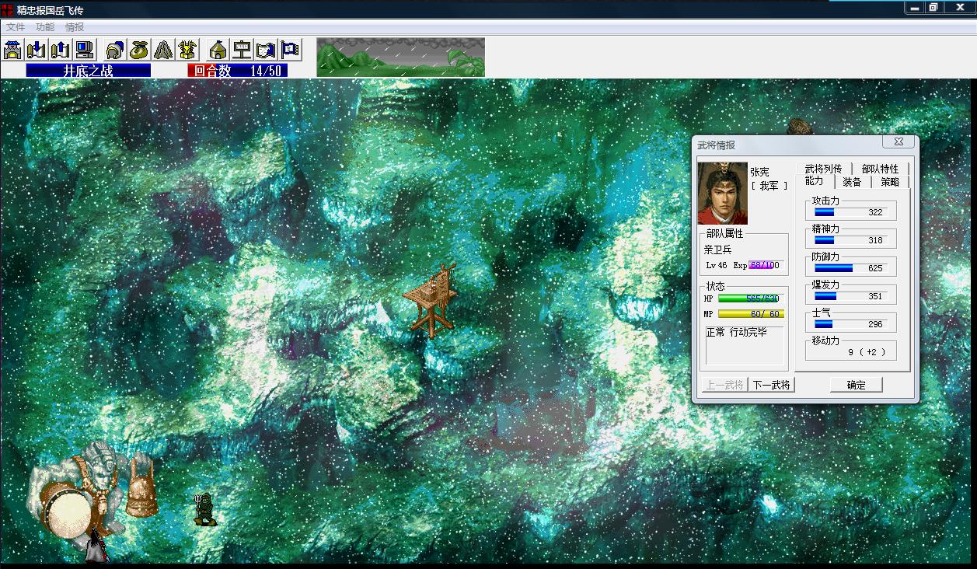Click the 张宪 name text
The width and height of the screenshot is (977, 569).
click(x=759, y=172)
